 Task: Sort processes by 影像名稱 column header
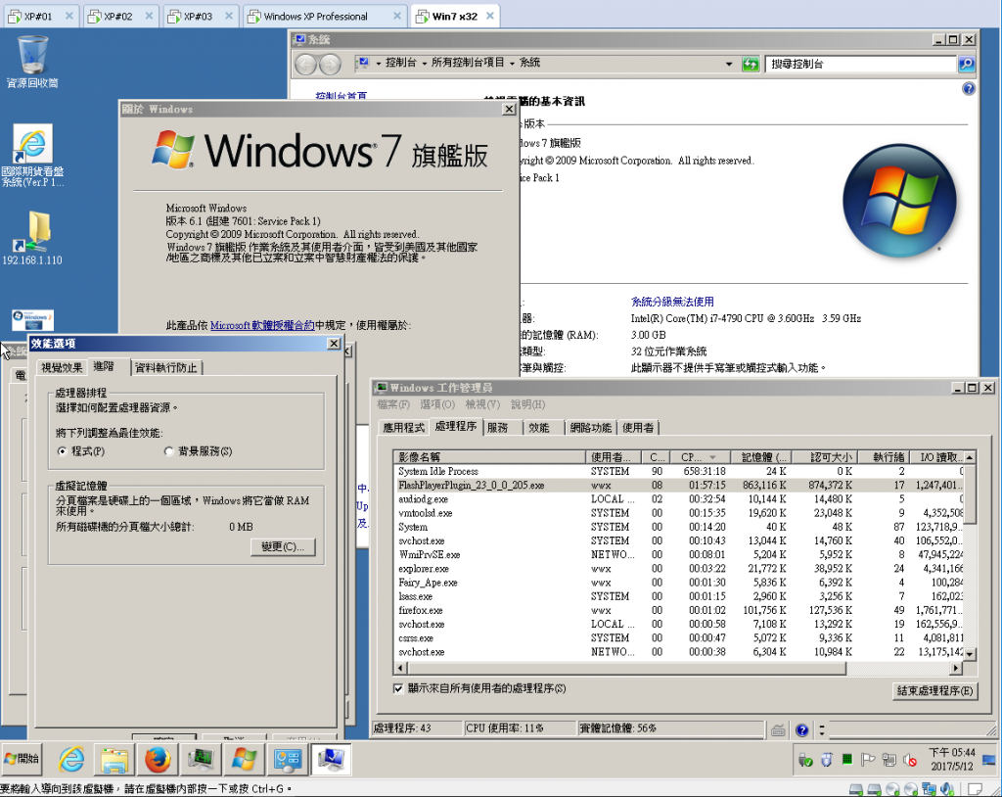(x=489, y=456)
